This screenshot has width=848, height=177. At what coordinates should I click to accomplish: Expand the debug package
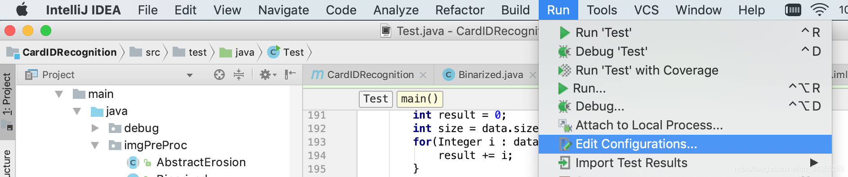(x=95, y=128)
